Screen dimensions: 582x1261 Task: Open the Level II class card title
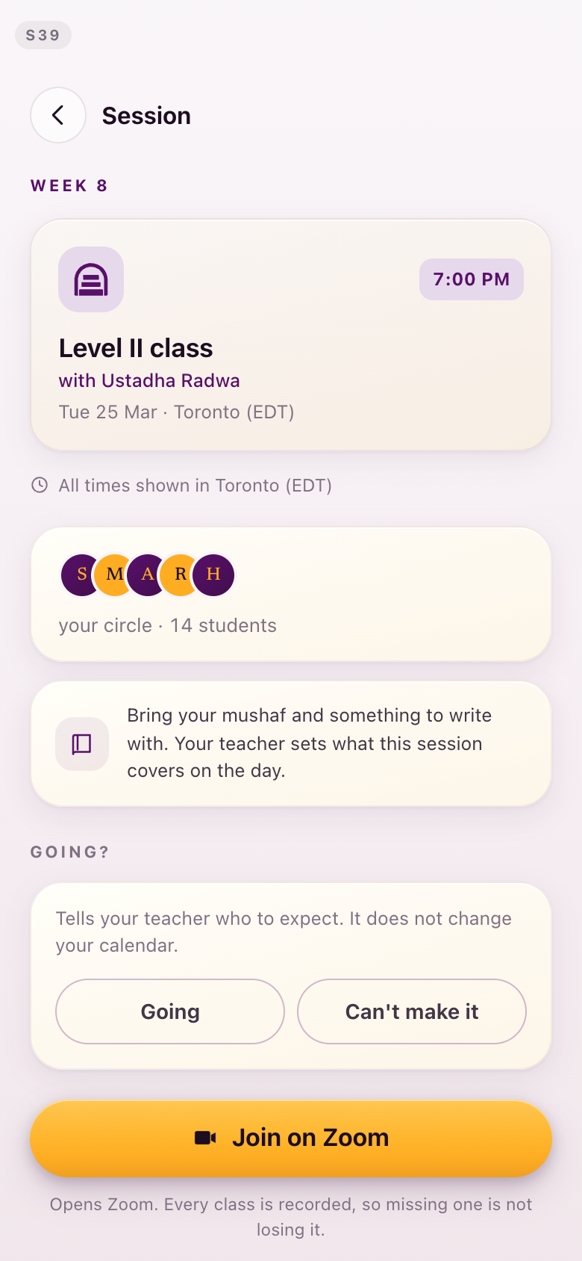click(136, 348)
